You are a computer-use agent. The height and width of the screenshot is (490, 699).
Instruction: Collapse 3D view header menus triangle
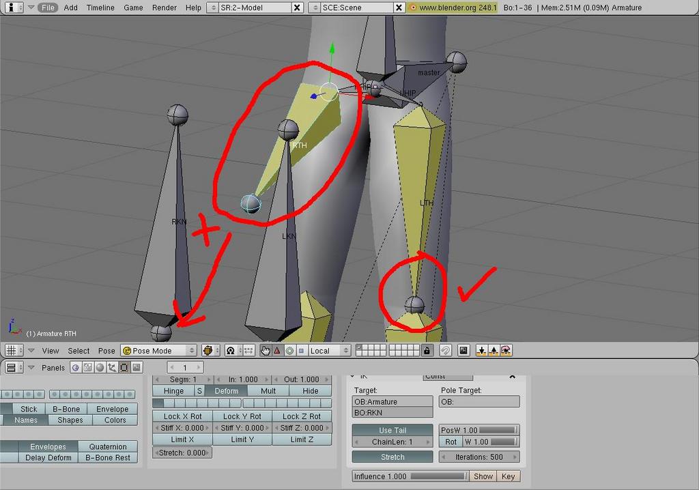click(31, 351)
